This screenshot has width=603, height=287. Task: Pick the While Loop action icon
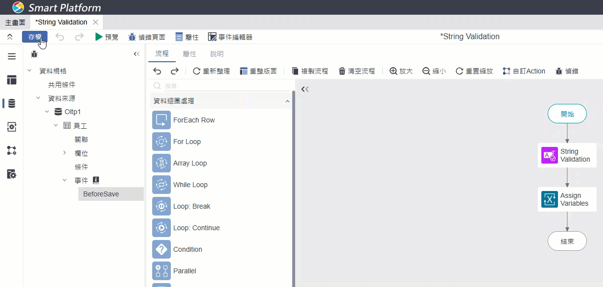[162, 185]
